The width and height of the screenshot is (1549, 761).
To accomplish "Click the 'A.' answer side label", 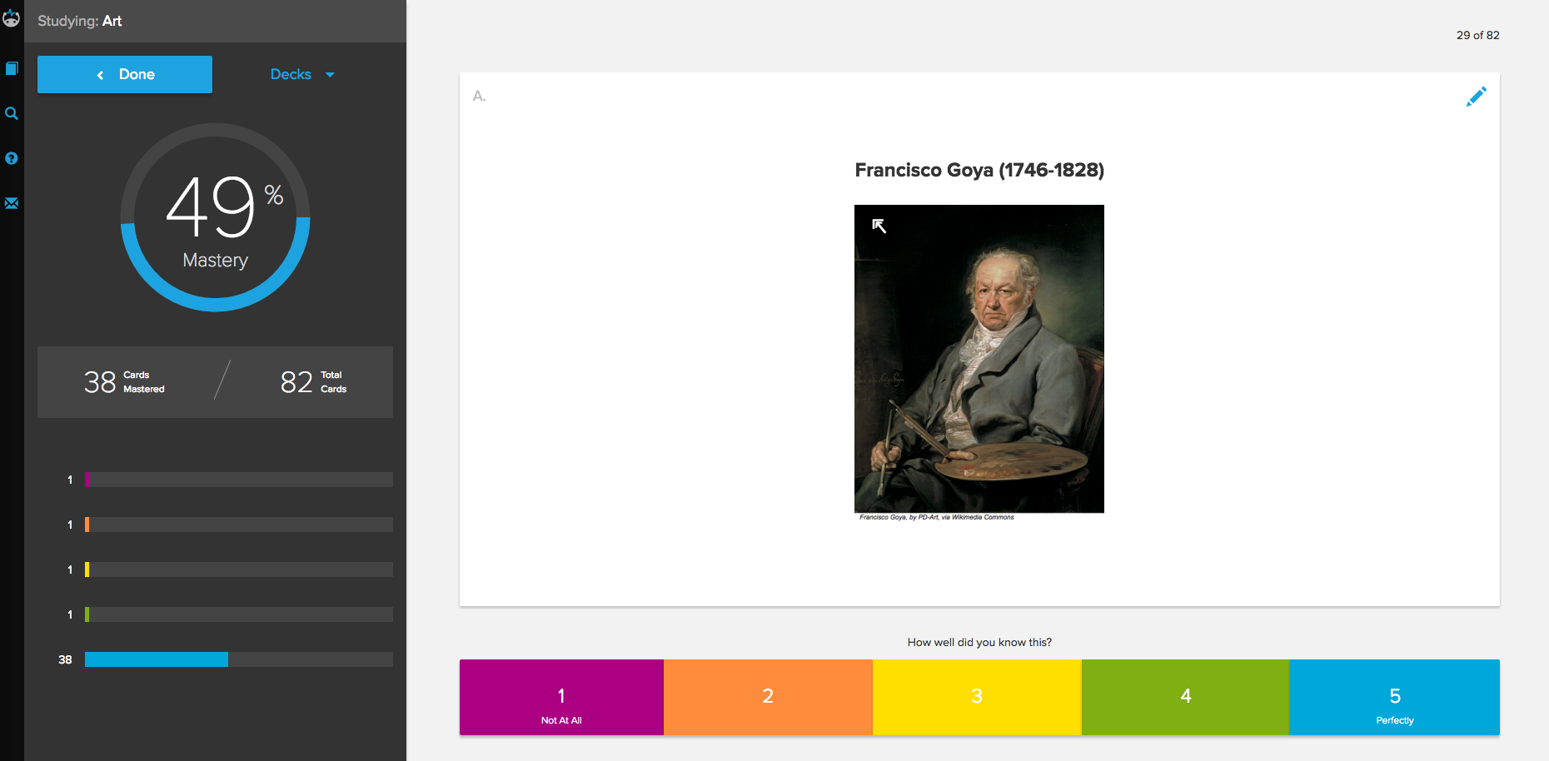I will (479, 96).
